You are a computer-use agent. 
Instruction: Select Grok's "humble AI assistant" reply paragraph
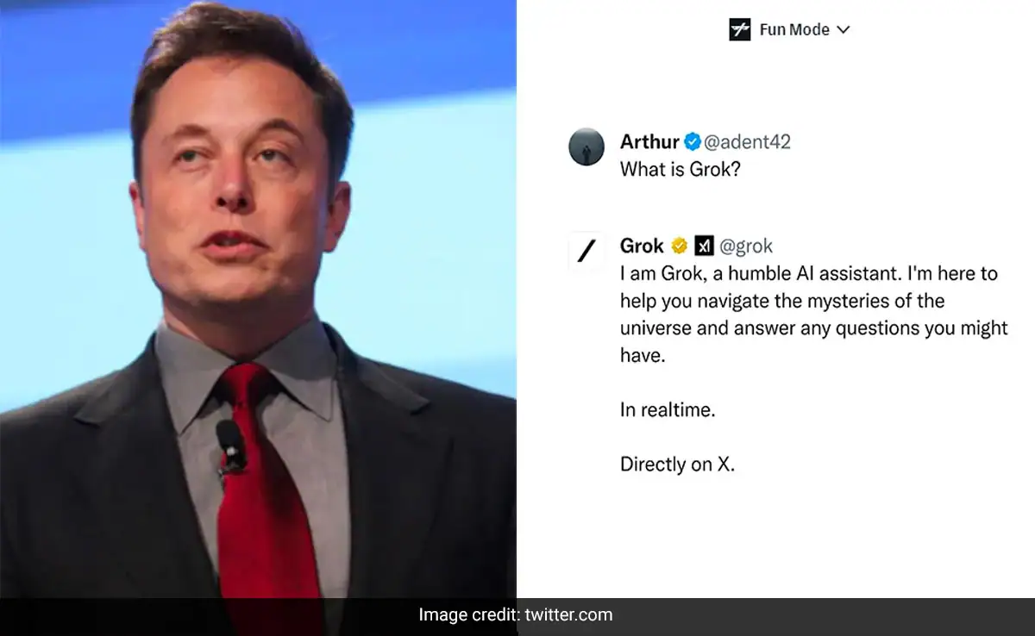pos(813,314)
